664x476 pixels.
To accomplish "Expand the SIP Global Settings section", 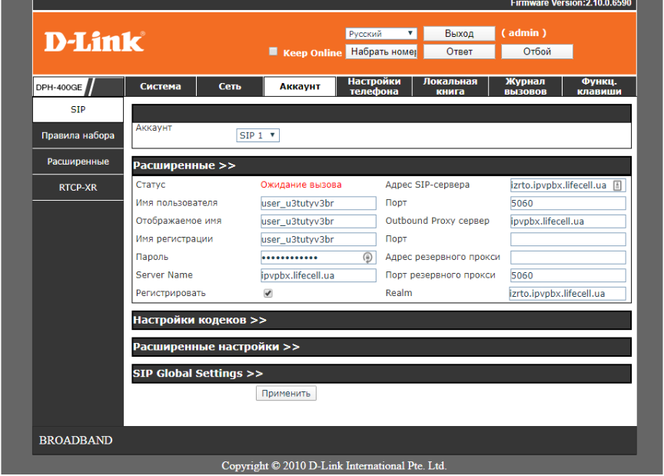I will tap(381, 374).
